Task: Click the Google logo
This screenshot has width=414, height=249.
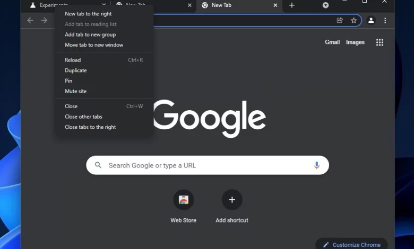Action: pos(210,118)
